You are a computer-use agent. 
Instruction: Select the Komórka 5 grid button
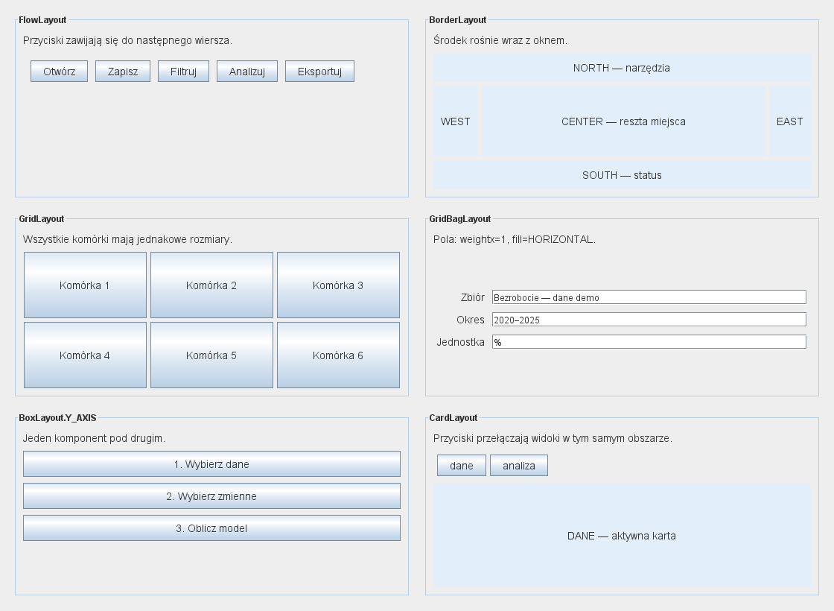211,355
